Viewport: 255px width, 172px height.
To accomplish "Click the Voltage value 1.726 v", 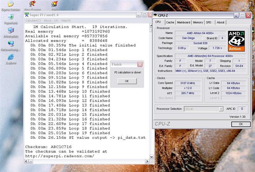I will (217, 48).
